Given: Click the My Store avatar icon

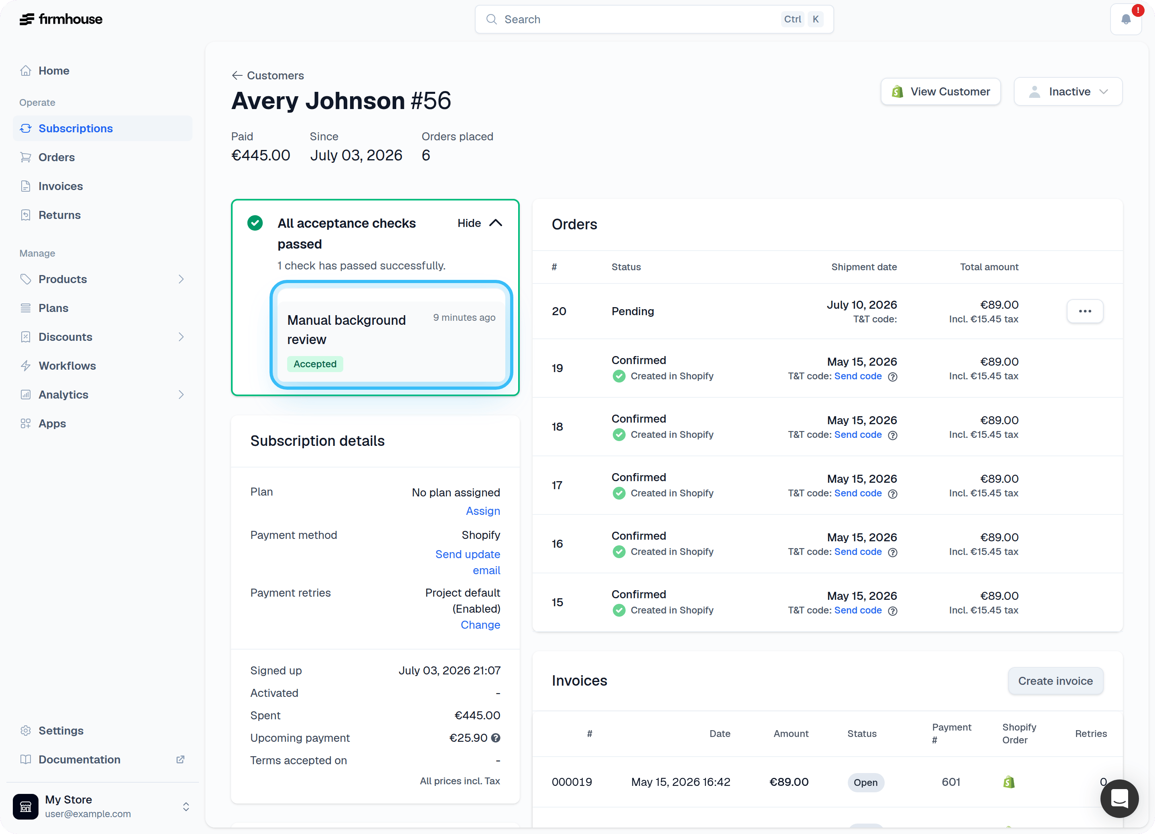Looking at the screenshot, I should pos(25,806).
